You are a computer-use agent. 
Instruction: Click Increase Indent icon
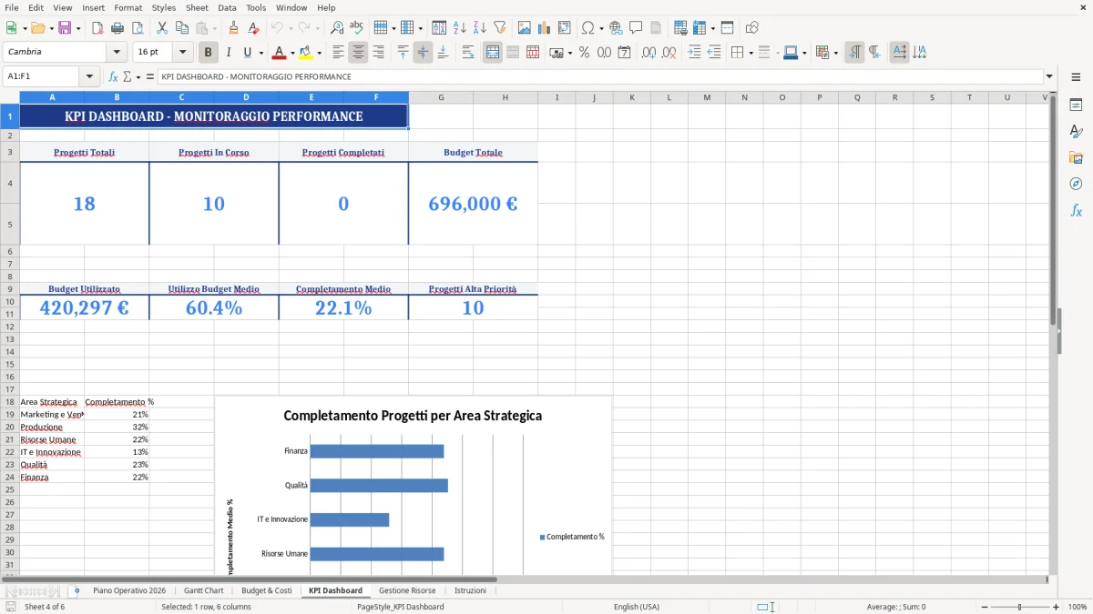[694, 53]
